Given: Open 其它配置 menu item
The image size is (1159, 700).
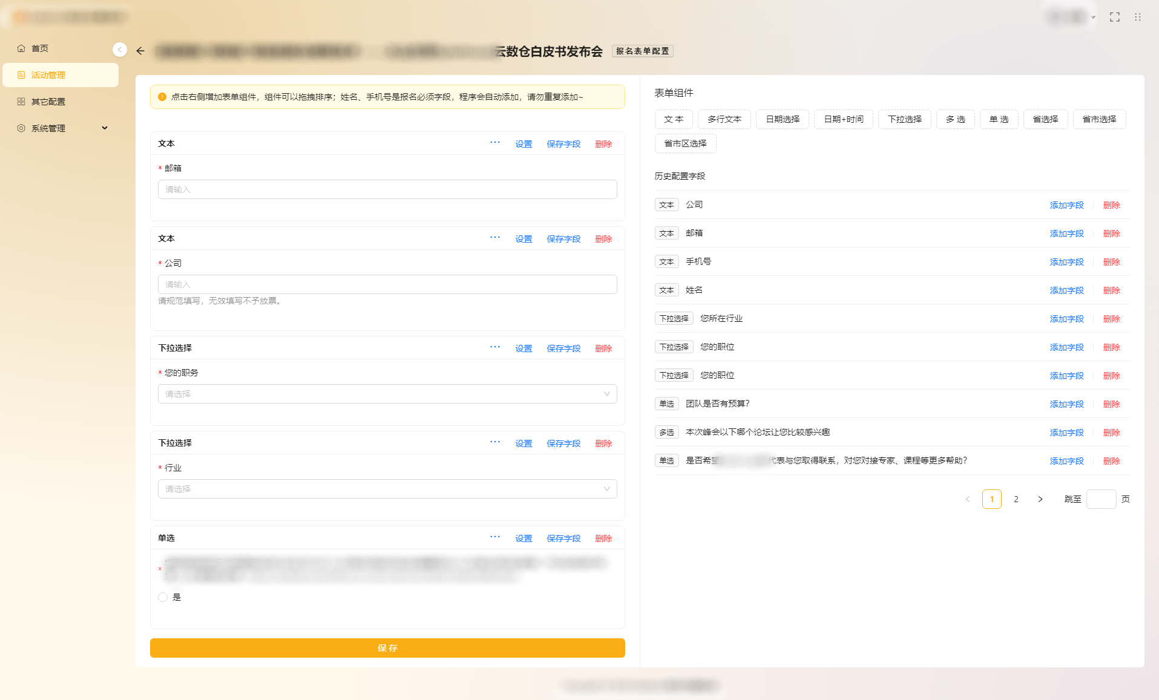Looking at the screenshot, I should [x=61, y=102].
